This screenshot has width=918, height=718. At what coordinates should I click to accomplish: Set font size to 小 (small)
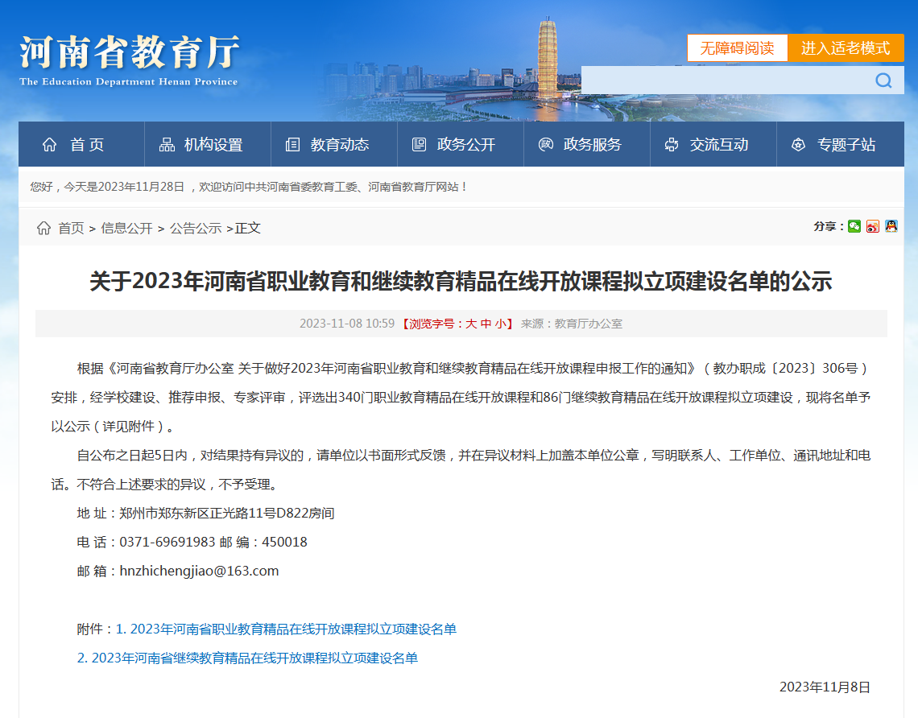[500, 324]
